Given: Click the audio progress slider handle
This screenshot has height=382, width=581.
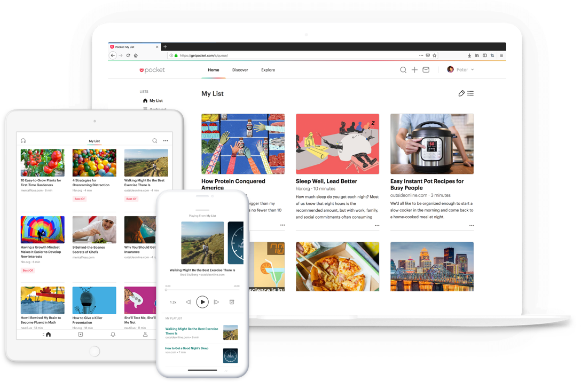Looking at the screenshot, I should [x=166, y=290].
